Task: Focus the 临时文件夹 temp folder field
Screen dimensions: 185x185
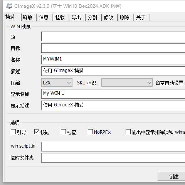Action: coord(113,158)
